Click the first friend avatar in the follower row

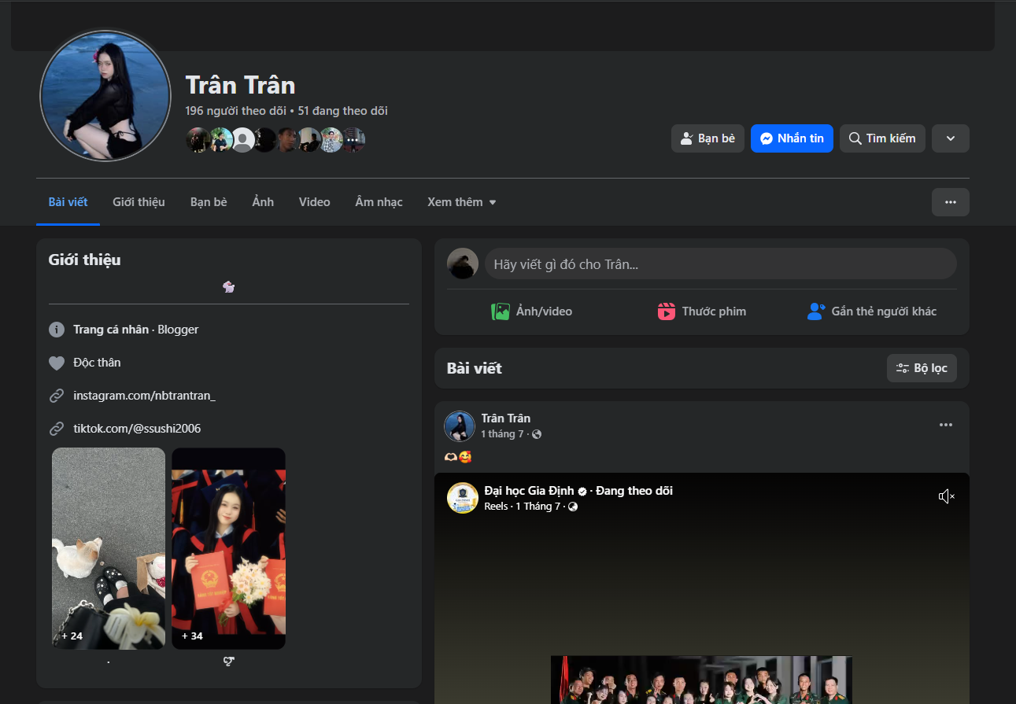(198, 140)
